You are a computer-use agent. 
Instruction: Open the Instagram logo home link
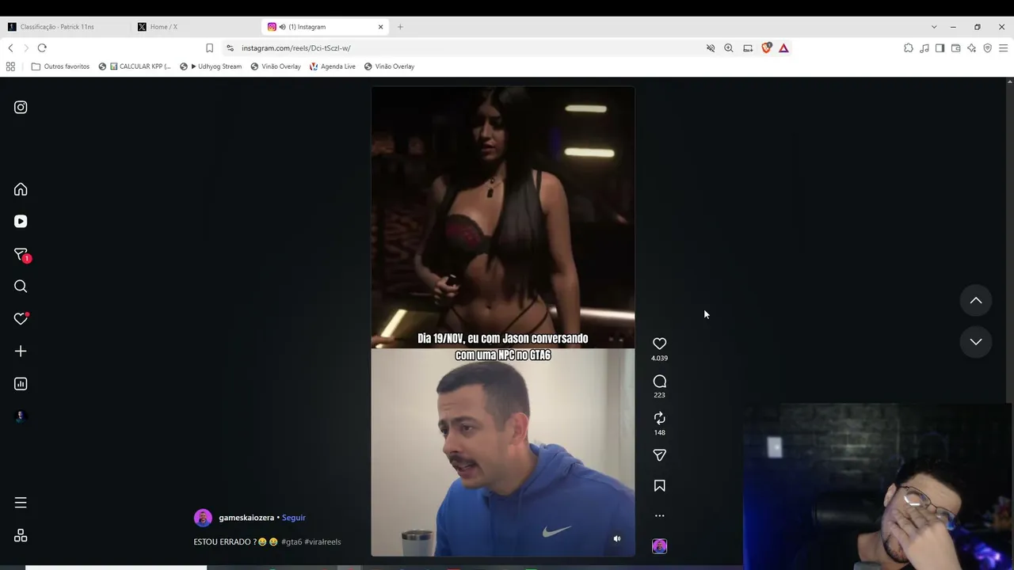pyautogui.click(x=21, y=107)
